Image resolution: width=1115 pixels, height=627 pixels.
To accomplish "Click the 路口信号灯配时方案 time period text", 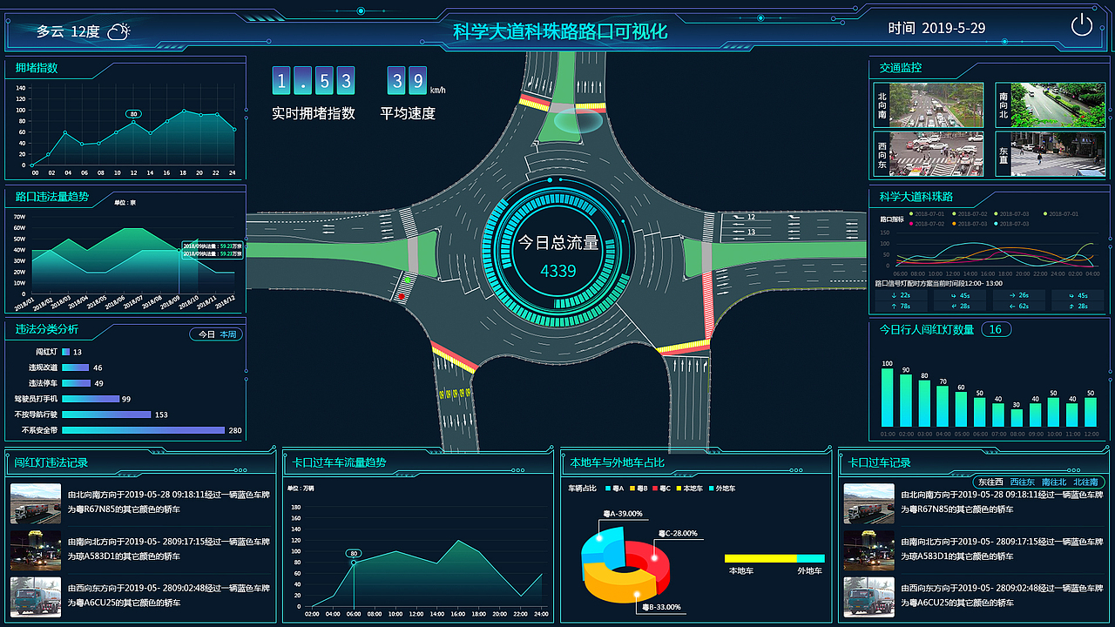I will click(x=938, y=283).
